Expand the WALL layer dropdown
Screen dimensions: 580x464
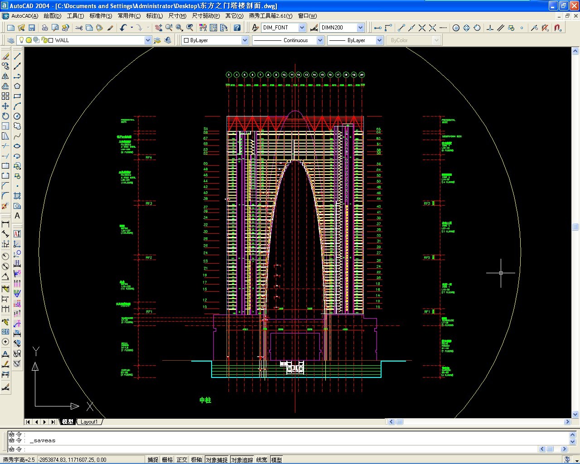[x=147, y=40]
